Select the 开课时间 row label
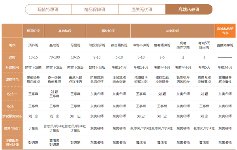This screenshot has height=150, width=237. pos(12,67)
